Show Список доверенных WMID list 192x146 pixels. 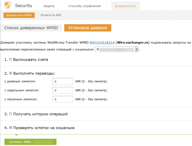tap(31, 28)
